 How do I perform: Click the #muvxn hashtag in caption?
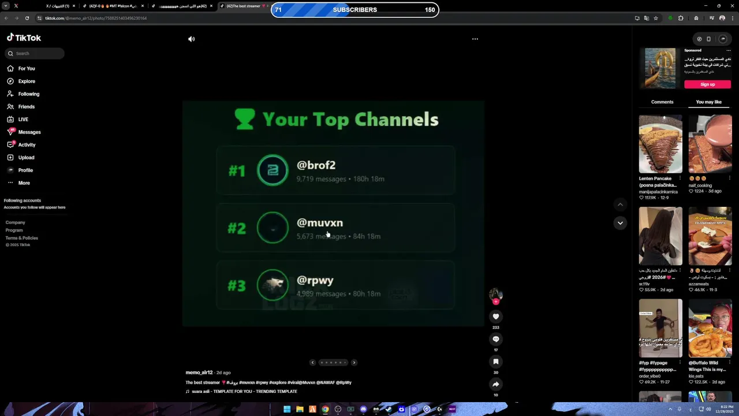point(247,382)
